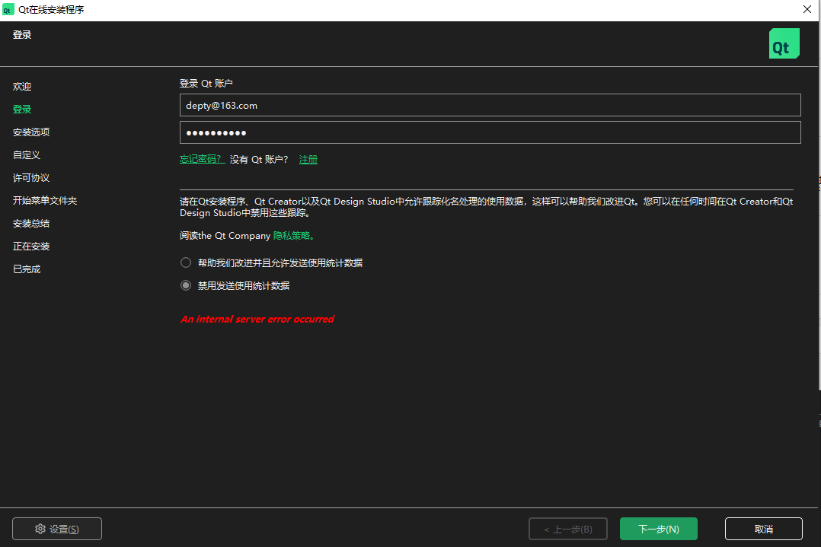Select the disable usage statistics radio button
821x547 pixels.
coord(186,286)
